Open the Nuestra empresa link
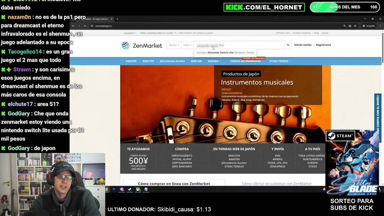Image resolution: width=384 pixels, height=216 pixels. 302,33
